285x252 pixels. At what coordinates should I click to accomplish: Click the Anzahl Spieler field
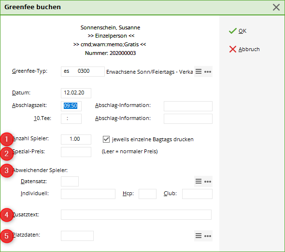click(76, 139)
